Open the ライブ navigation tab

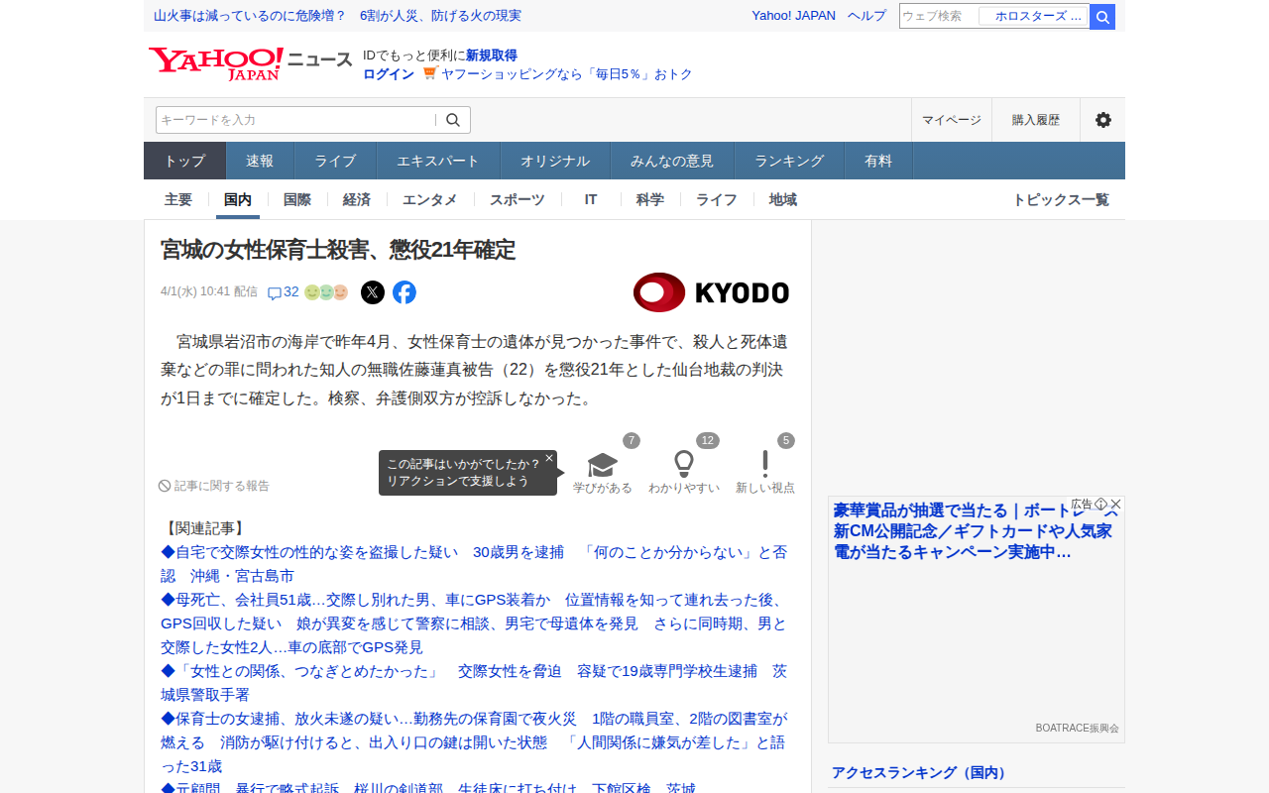(x=335, y=161)
